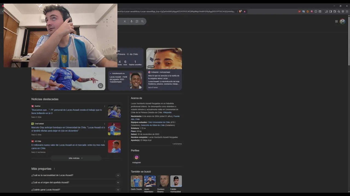Image resolution: width=350 pixels, height=196 pixels.
Task: Open Puente Alto, Chile birthplace link
Action: (155, 118)
